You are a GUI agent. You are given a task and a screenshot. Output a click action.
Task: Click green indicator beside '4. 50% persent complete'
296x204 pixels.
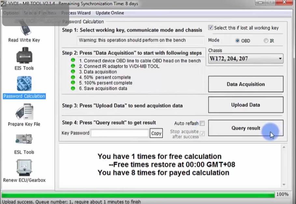click(73, 77)
